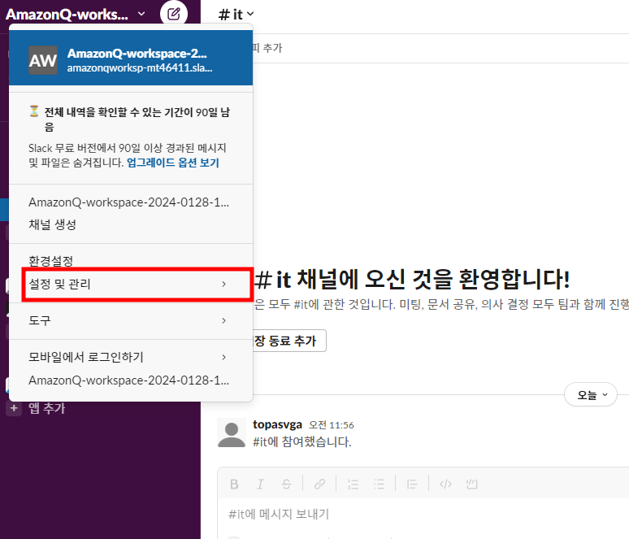Click the compose new message icon
Image resolution: width=629 pixels, height=539 pixels.
173,14
